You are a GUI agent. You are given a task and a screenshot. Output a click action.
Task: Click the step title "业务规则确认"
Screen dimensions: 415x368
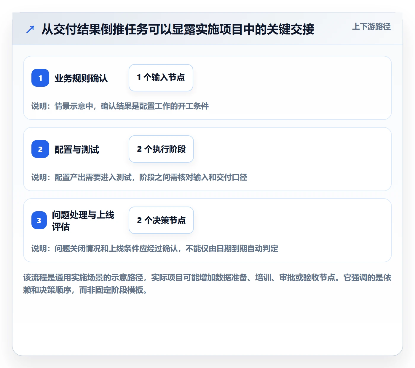pos(81,78)
